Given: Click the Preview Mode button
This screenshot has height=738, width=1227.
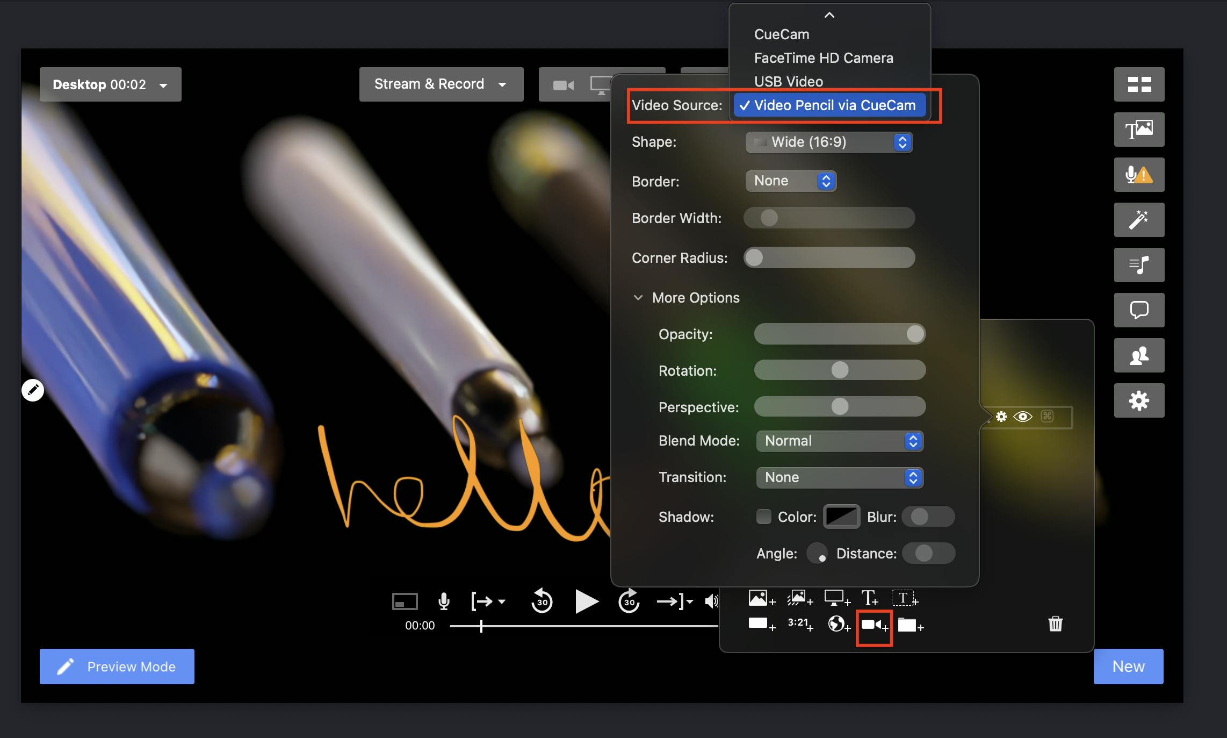Looking at the screenshot, I should tap(117, 667).
